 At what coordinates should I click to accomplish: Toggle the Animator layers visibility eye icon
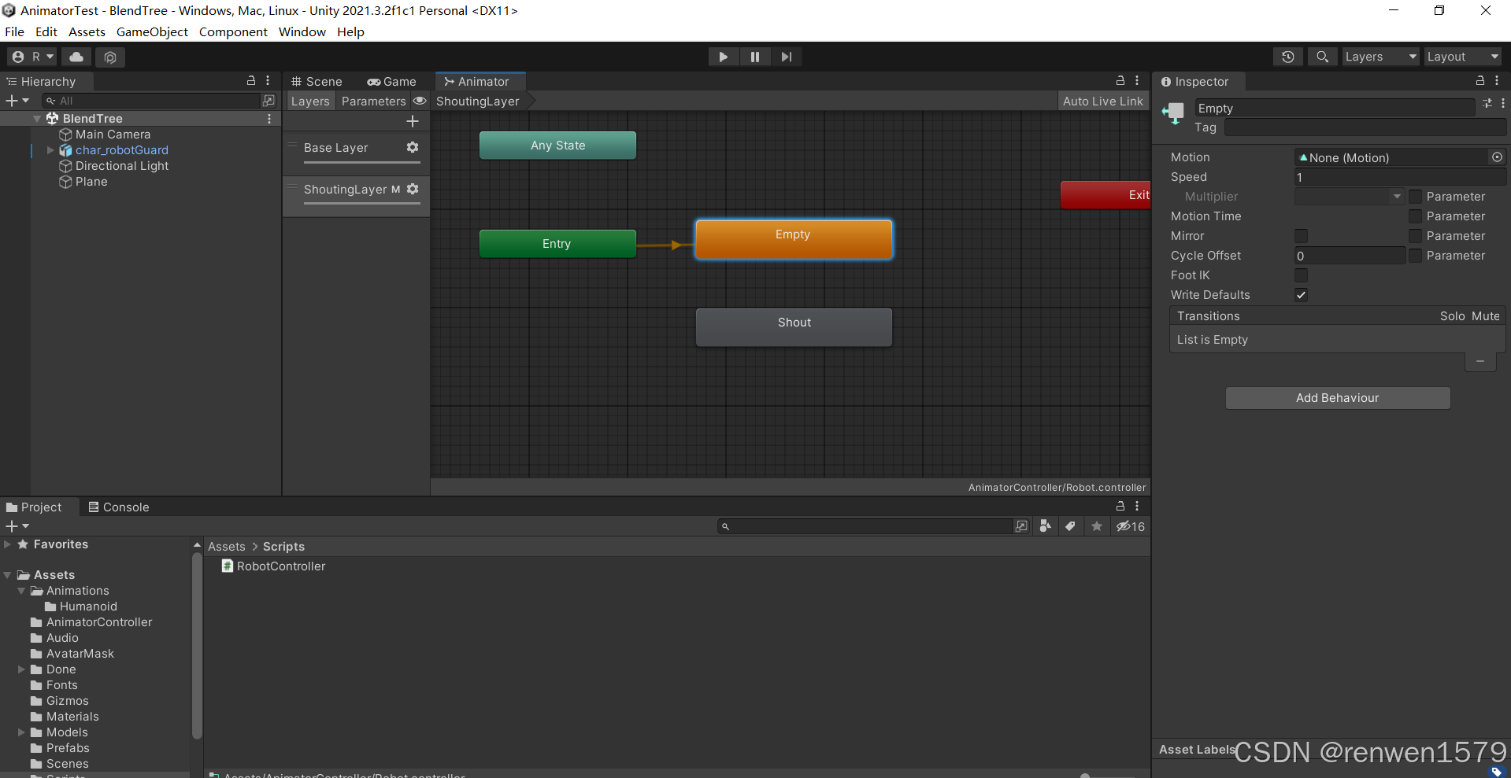(420, 101)
